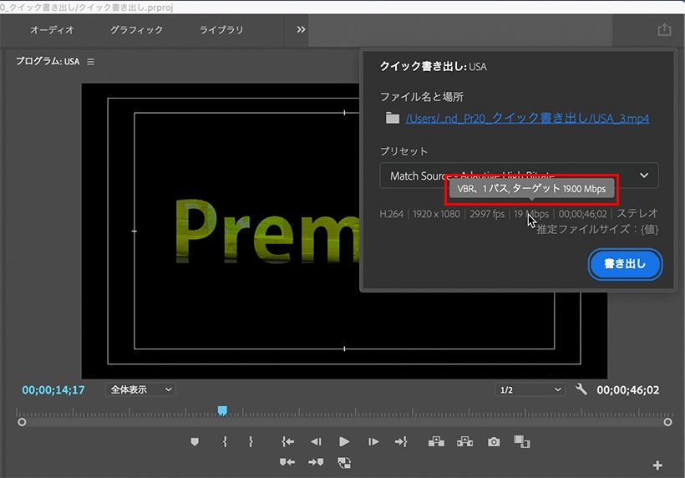Viewport: 685px width, 478px height.
Task: Switch to the ライブラリ workspace tab
Action: coord(221,30)
